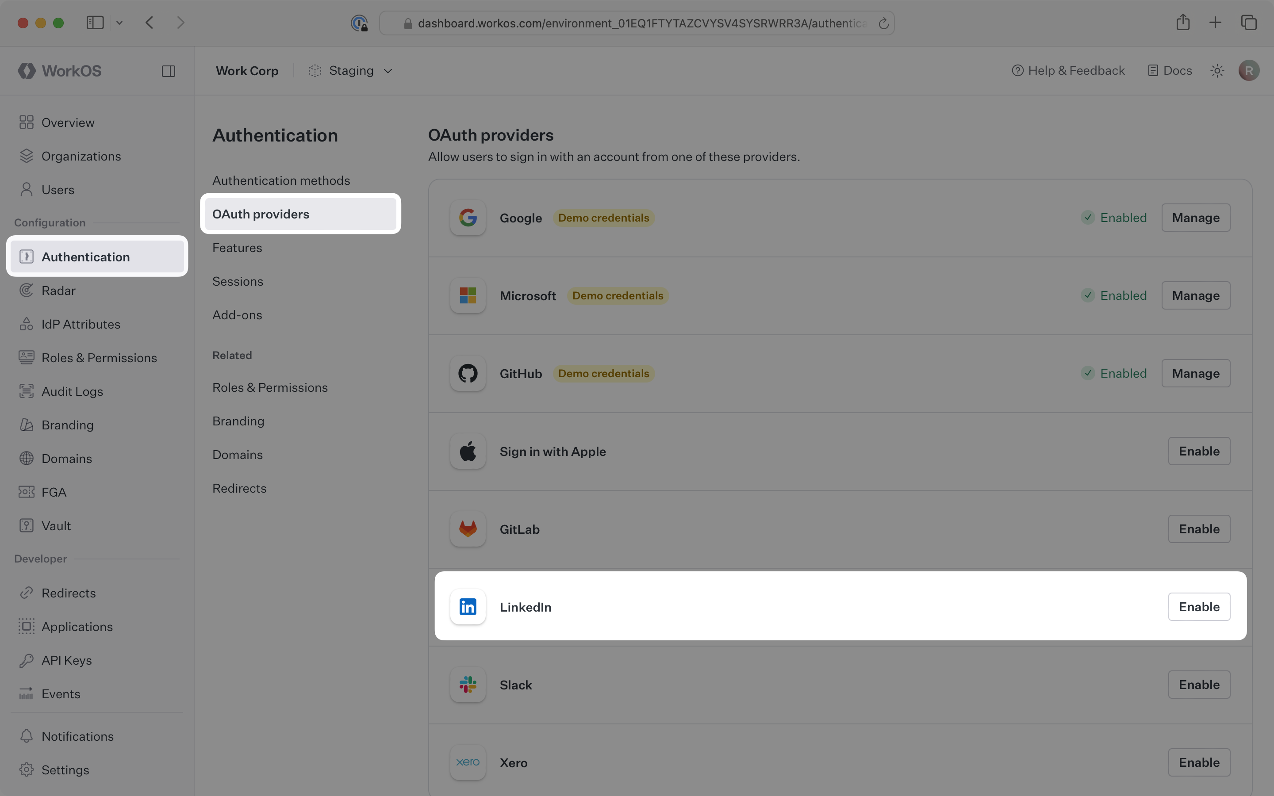Open Audit Logs from the sidebar

click(x=73, y=391)
